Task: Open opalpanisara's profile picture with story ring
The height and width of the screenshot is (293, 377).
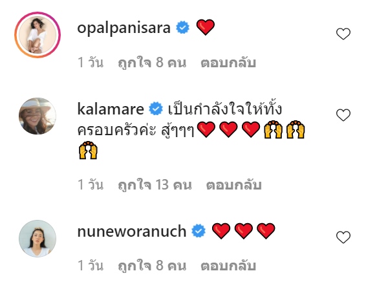Action: tap(38, 35)
